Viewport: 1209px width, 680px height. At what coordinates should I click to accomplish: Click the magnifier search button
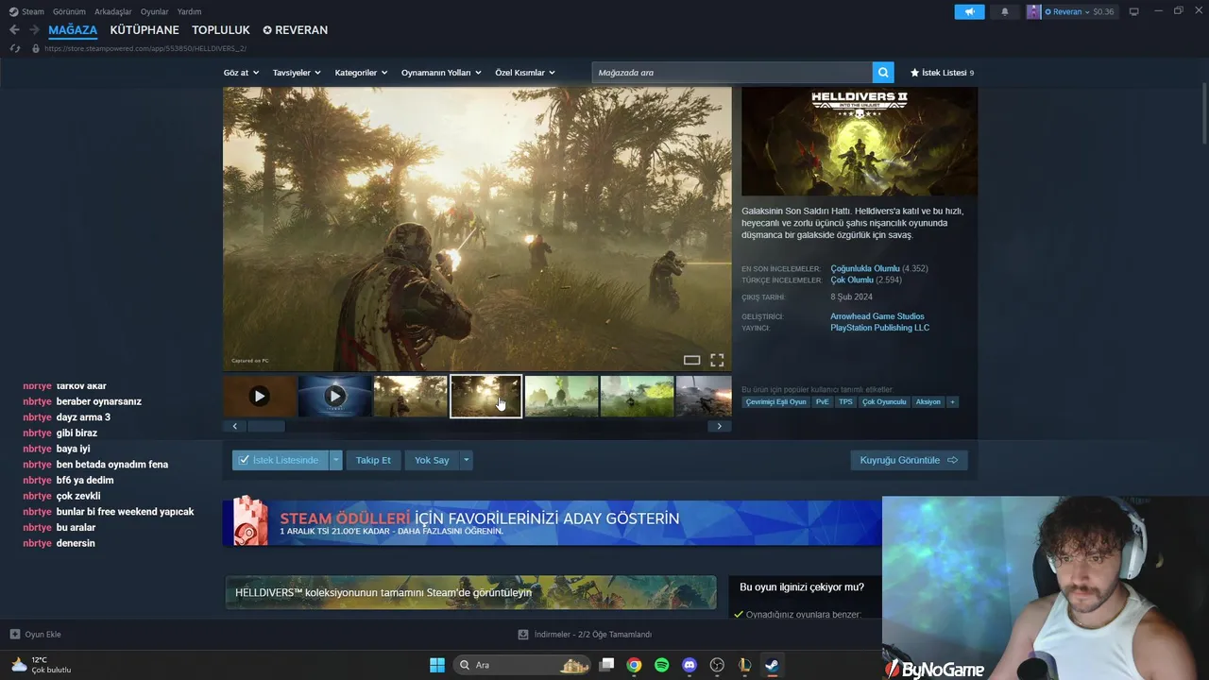[x=883, y=73]
